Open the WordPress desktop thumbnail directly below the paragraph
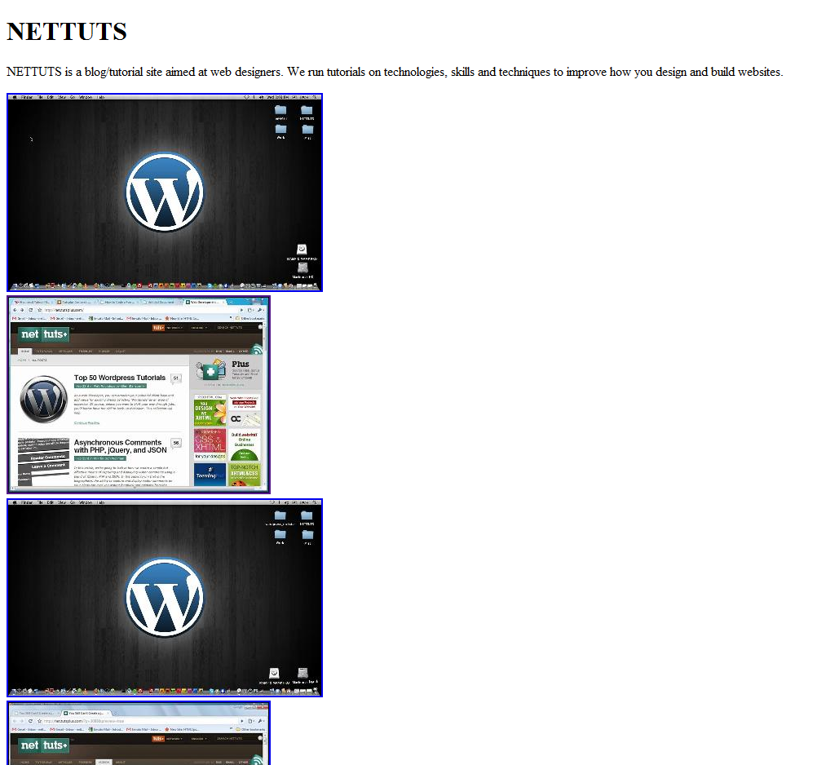This screenshot has width=817, height=765. [165, 192]
